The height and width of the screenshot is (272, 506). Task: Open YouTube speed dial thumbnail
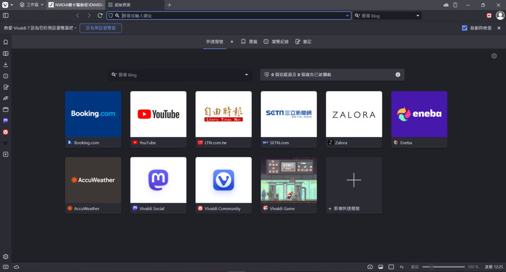158,114
